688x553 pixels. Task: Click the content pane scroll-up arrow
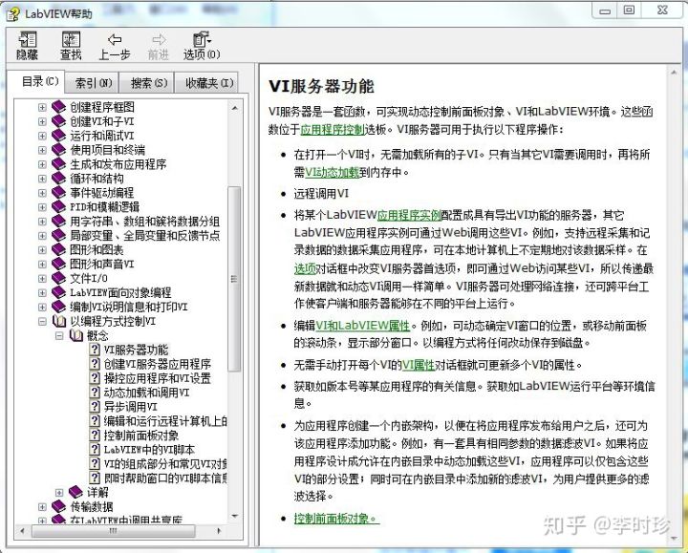(x=674, y=73)
